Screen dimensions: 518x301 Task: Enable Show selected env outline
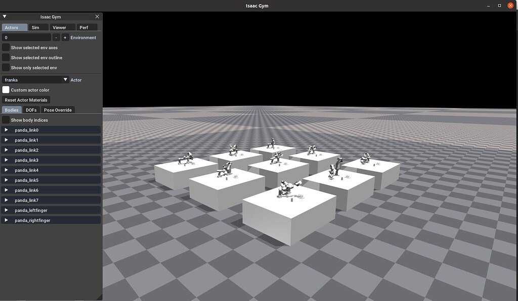(x=5, y=57)
